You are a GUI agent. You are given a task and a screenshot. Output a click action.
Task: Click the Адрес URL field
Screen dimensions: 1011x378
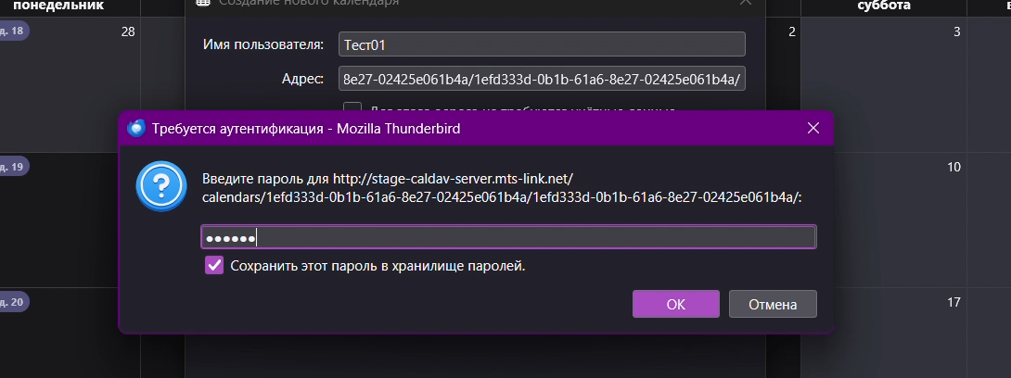pyautogui.click(x=542, y=79)
